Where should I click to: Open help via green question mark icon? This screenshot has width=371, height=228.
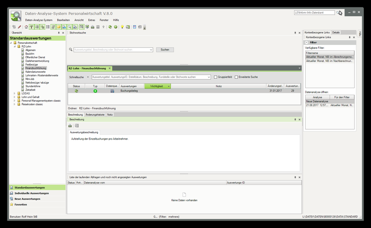pos(115,27)
